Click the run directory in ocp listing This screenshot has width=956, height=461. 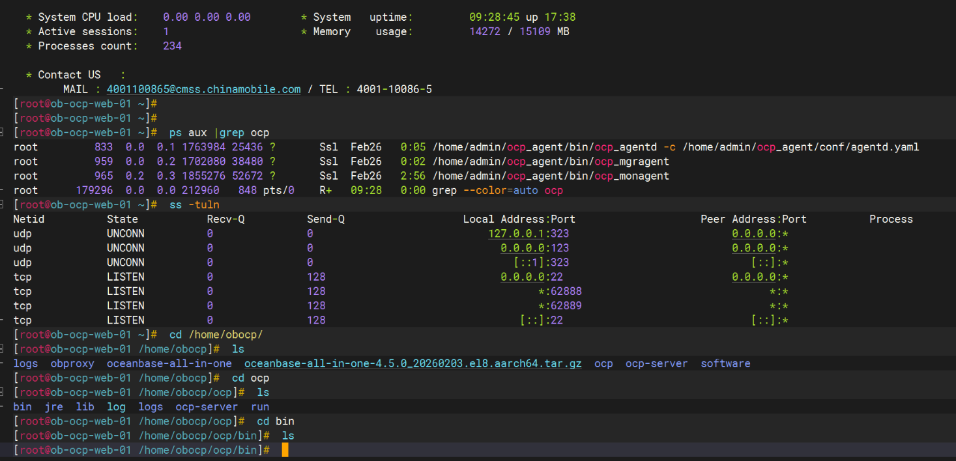pos(260,407)
